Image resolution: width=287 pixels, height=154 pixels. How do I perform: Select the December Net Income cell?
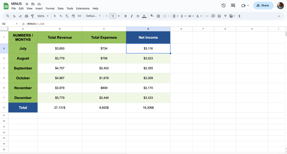148,98
